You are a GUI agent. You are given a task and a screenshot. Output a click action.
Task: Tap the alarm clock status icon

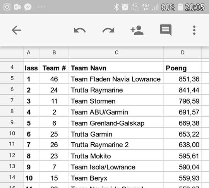(x=125, y=7)
